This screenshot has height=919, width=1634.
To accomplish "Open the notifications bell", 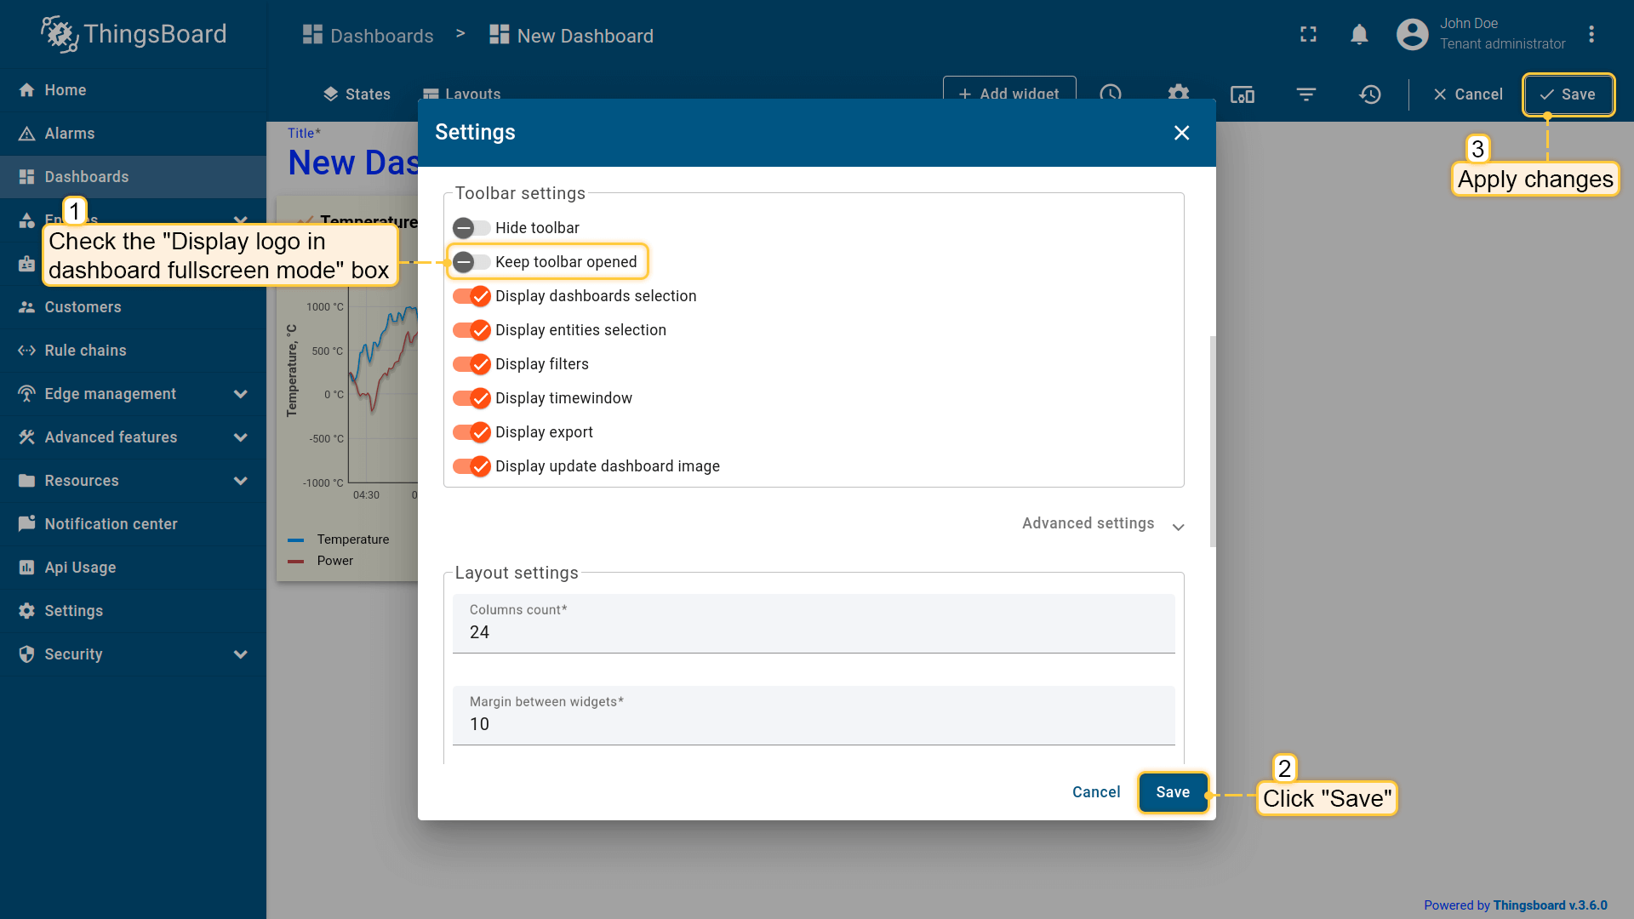I will tap(1359, 34).
